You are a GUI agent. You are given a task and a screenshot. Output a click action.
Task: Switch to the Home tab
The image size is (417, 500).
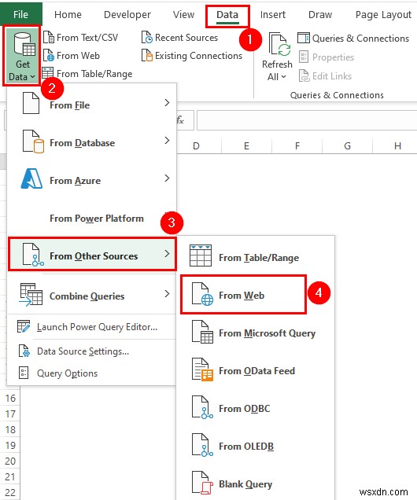tap(68, 14)
